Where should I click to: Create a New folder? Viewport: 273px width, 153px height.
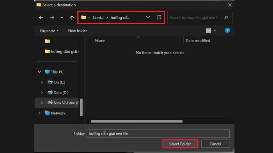78,31
